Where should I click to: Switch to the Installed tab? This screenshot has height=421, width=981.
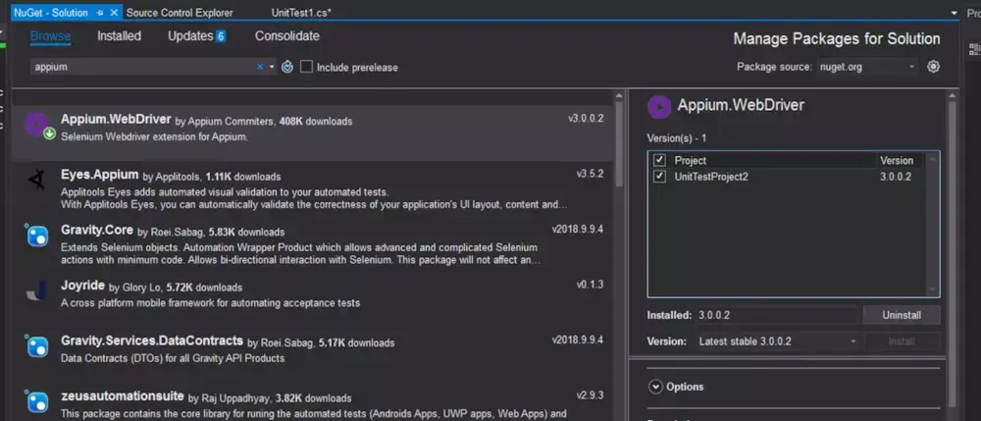(x=119, y=36)
